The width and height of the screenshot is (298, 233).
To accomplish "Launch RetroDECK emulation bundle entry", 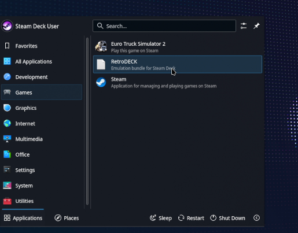I will click(x=178, y=64).
